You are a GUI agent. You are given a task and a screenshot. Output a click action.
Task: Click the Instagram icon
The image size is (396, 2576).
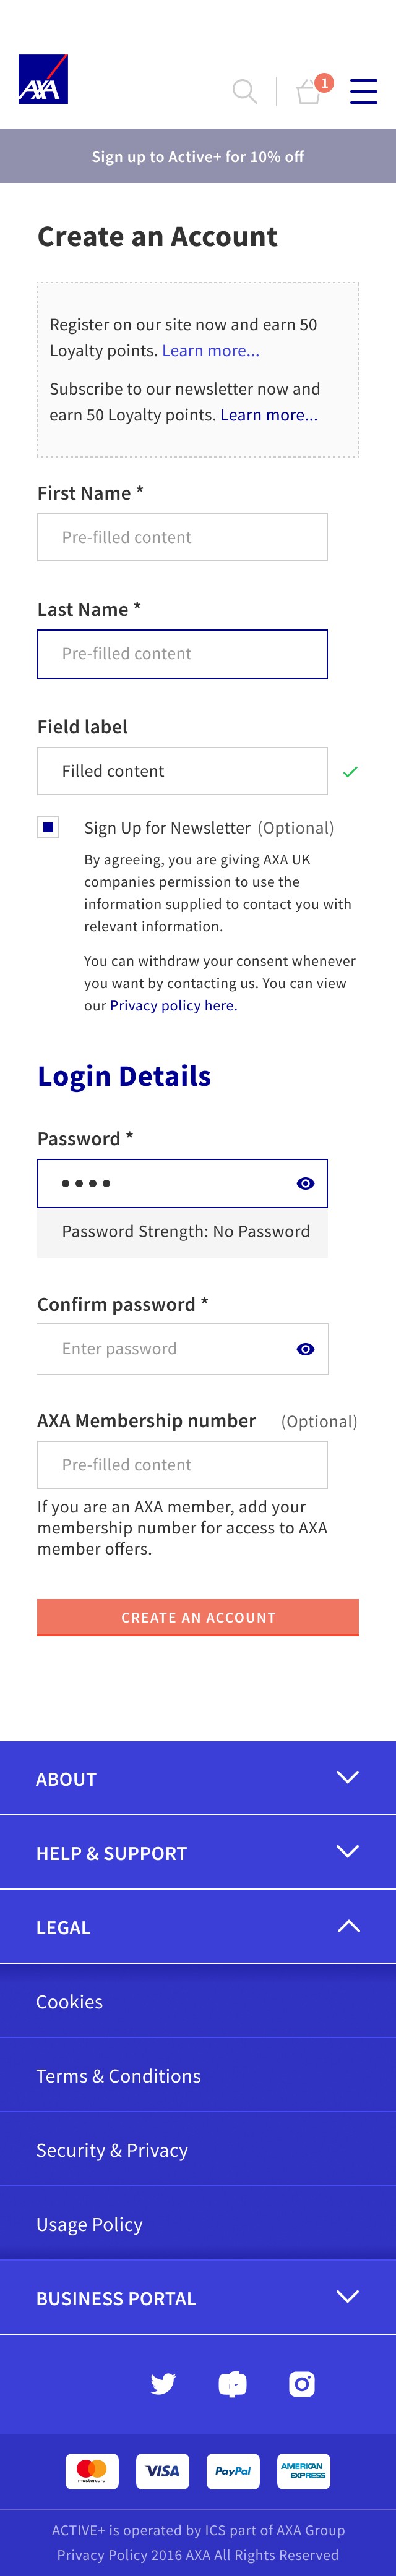pos(301,2384)
